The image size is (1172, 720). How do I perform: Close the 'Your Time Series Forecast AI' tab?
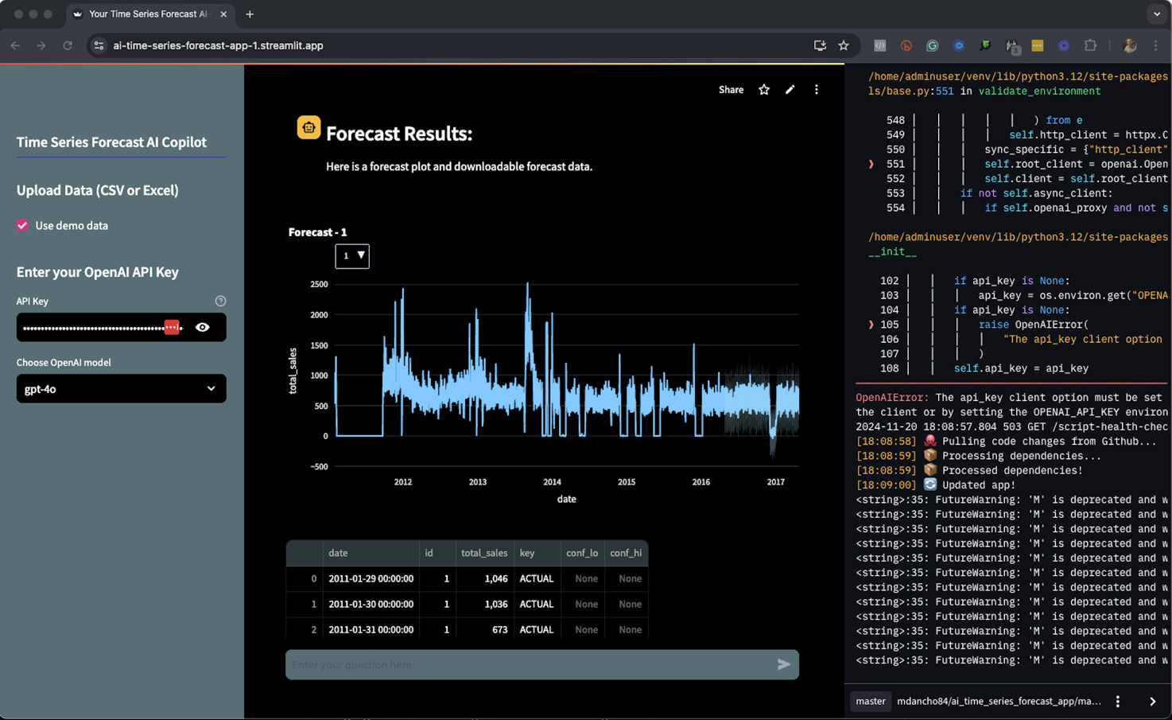click(223, 14)
